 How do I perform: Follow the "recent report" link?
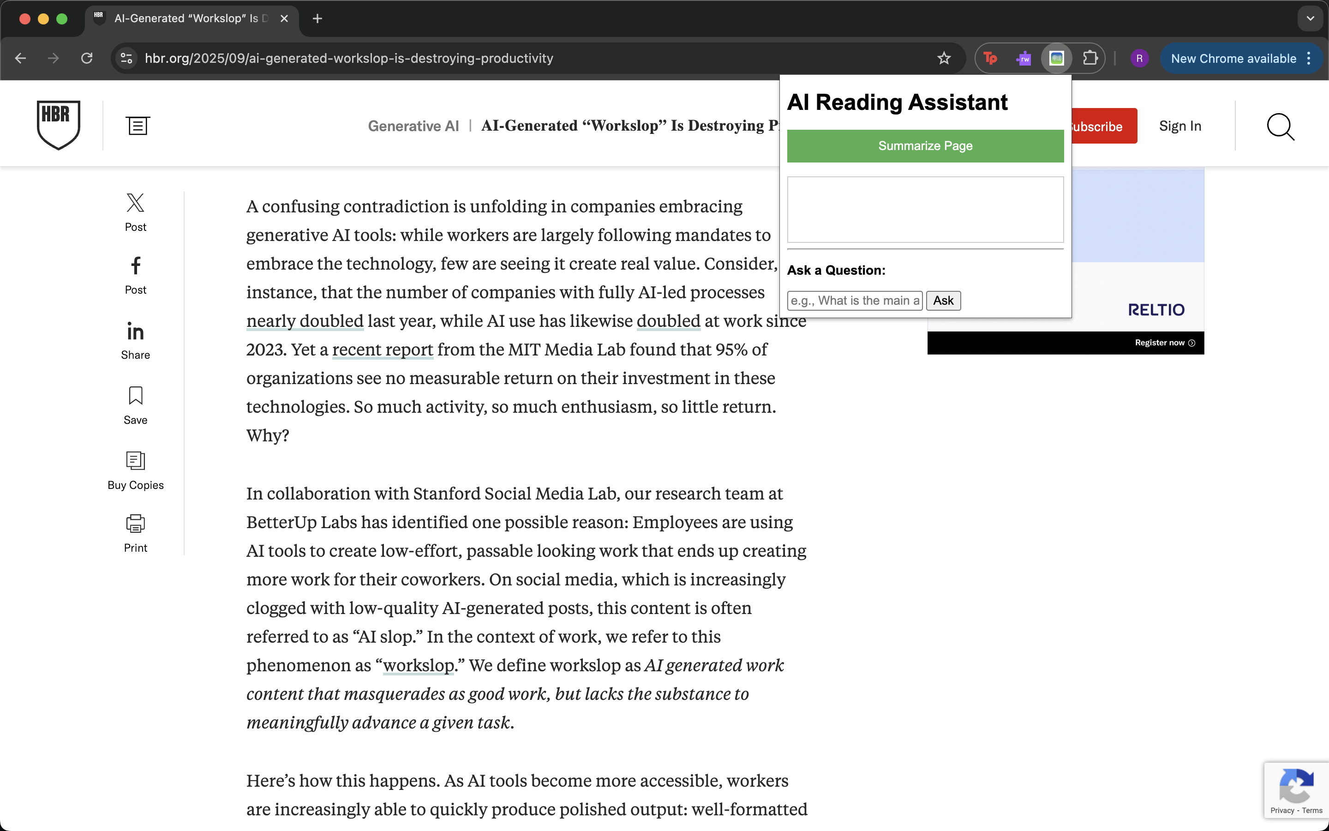click(x=382, y=349)
